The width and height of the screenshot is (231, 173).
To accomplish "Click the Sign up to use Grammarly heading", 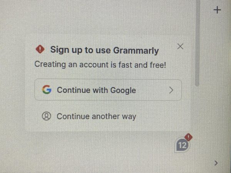I will [104, 50].
